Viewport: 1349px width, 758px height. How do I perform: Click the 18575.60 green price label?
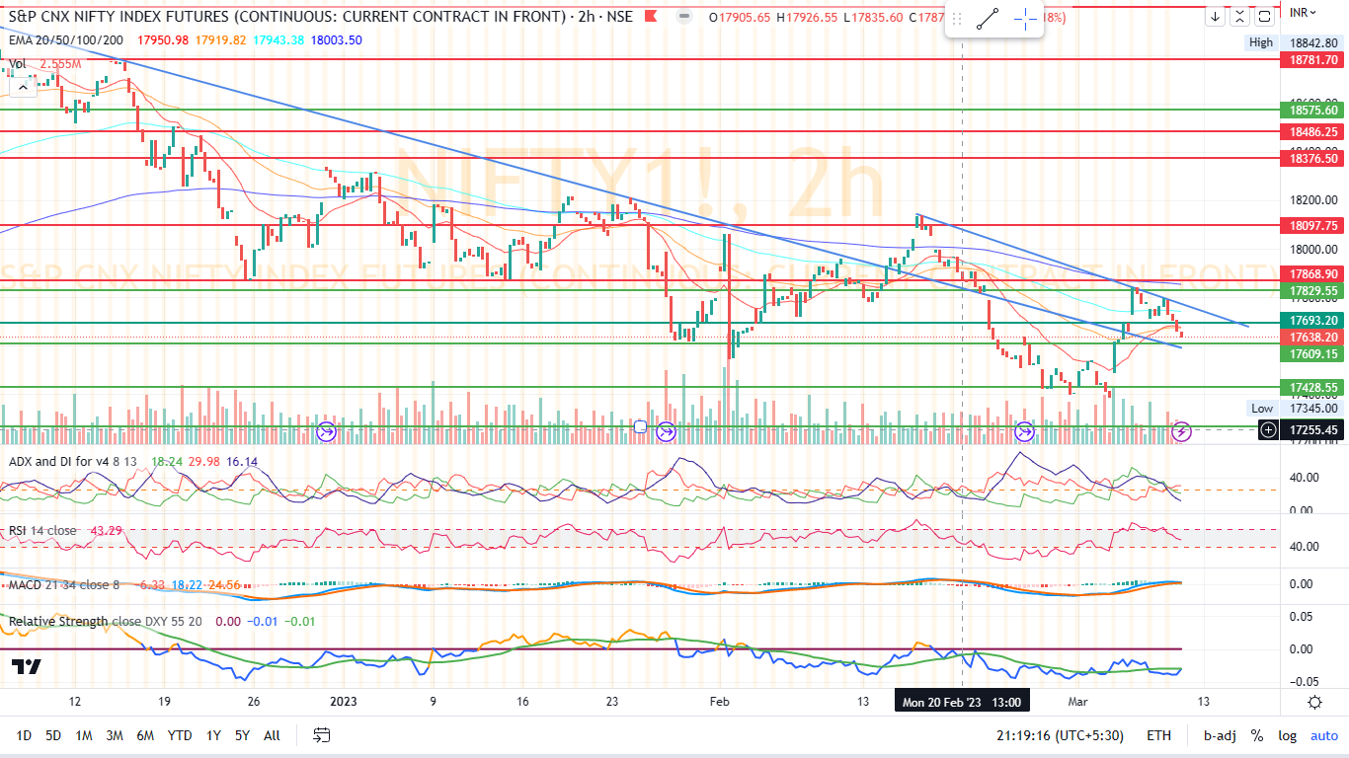point(1310,111)
